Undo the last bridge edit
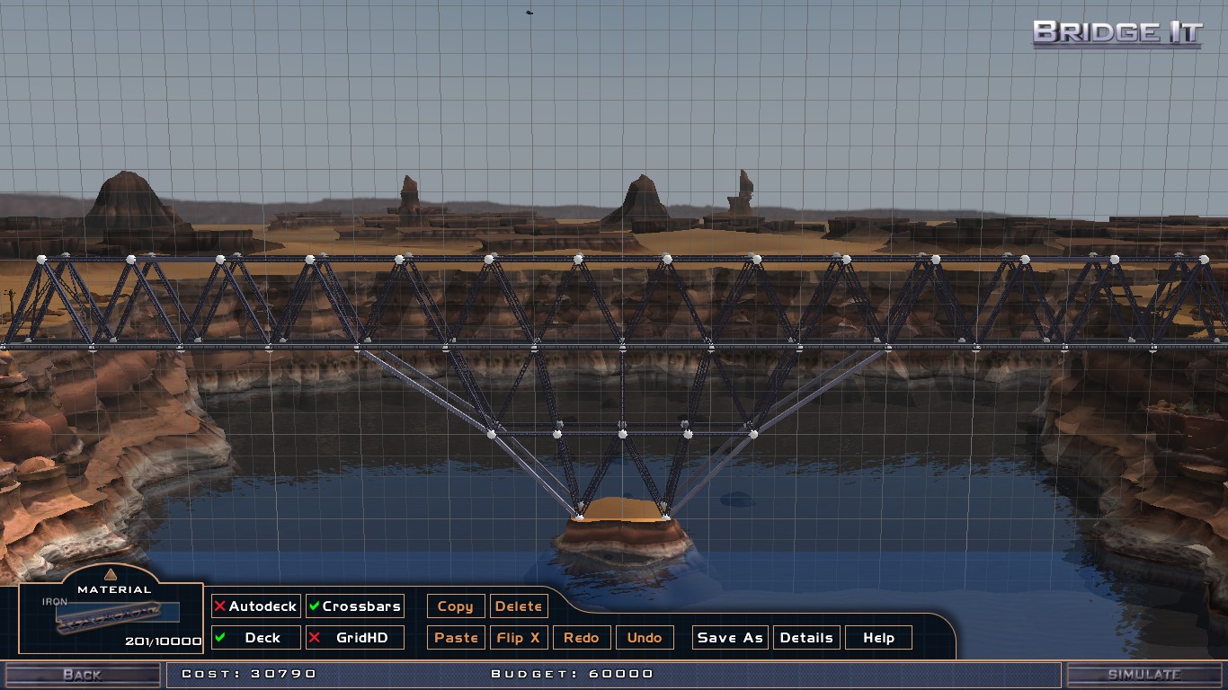This screenshot has height=690, width=1228. [645, 638]
